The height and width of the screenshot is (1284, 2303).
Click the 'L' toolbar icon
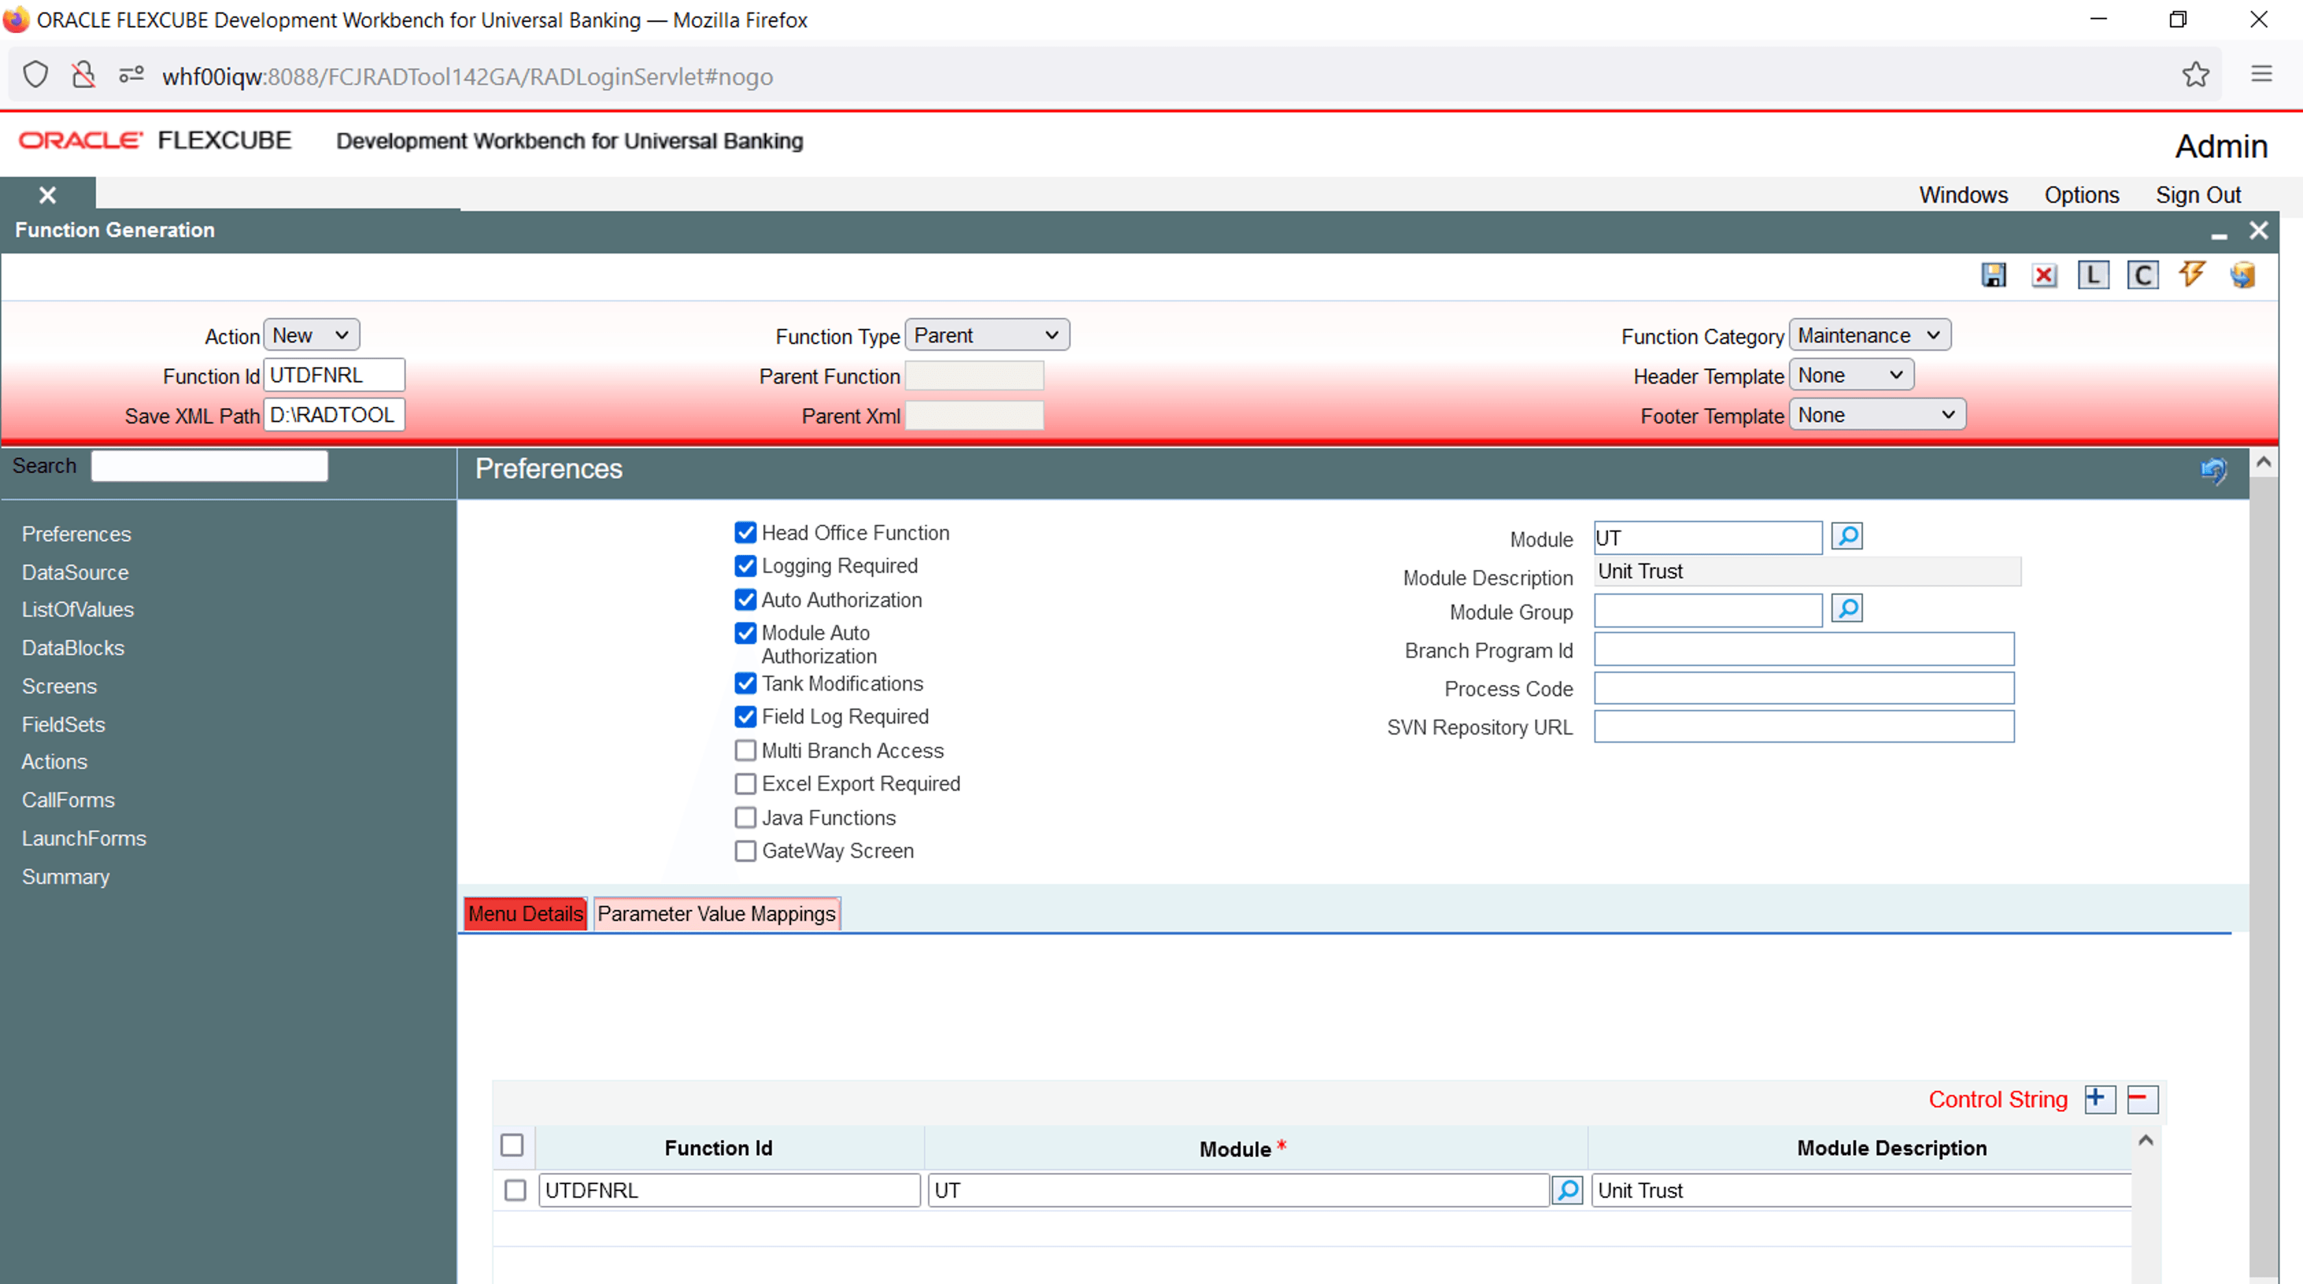click(2093, 275)
